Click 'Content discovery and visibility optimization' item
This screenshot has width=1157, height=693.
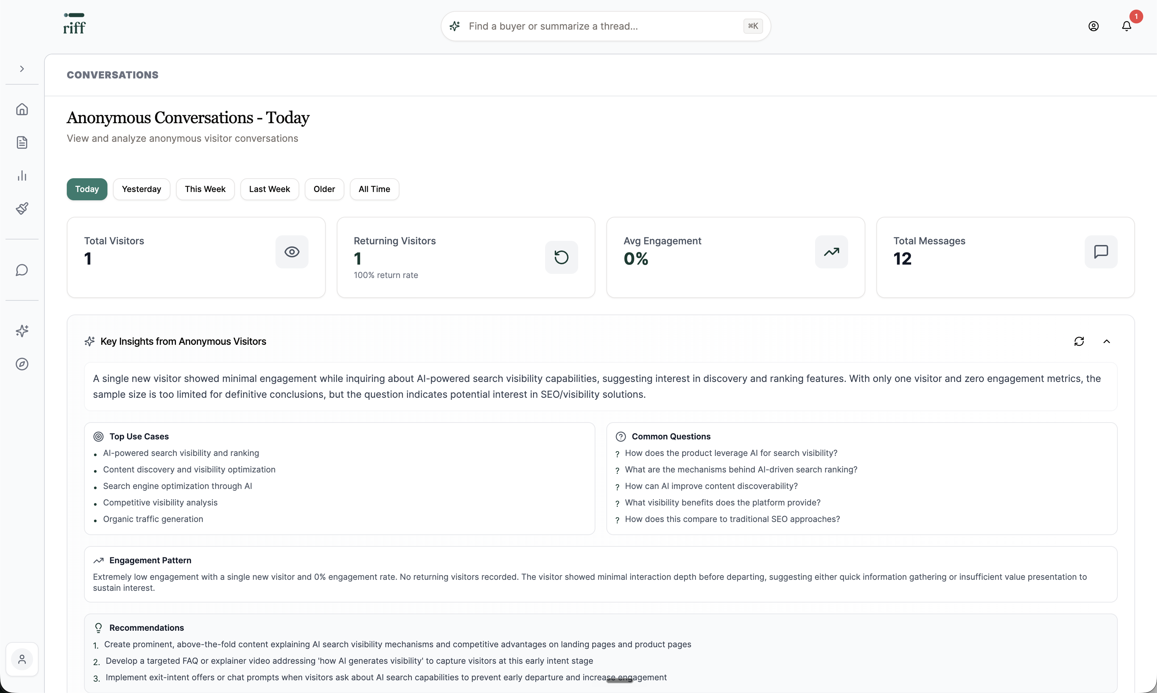click(189, 470)
